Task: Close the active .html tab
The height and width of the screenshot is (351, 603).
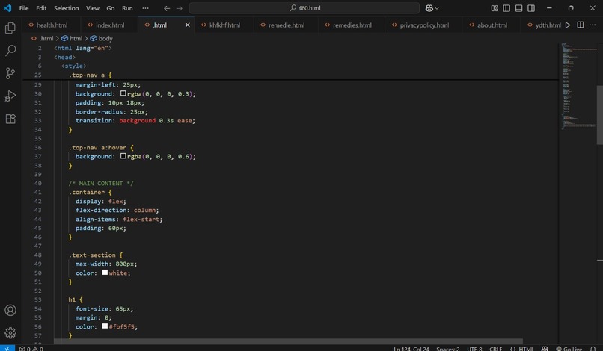Action: pos(187,25)
